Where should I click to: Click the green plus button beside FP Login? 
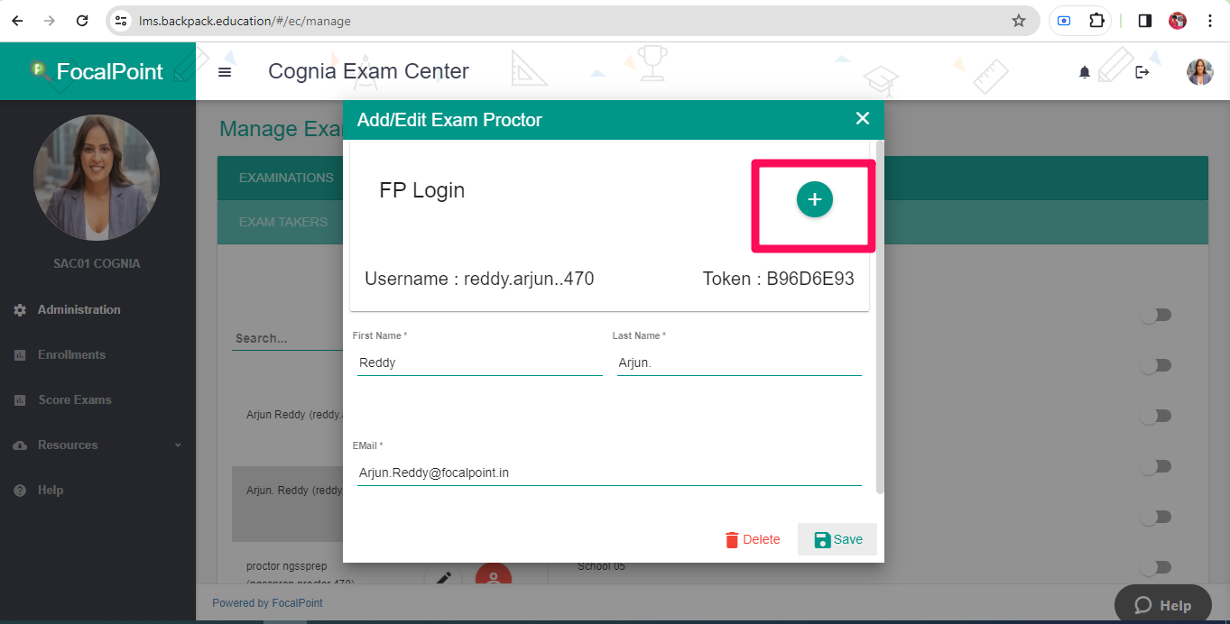(814, 199)
